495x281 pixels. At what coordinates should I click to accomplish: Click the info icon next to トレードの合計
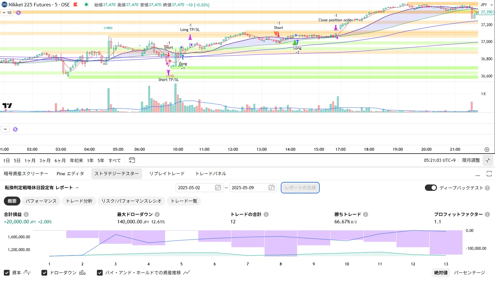266,214
